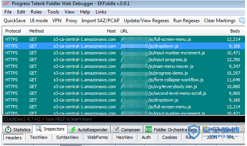The width and height of the screenshot is (247, 146).
Task: Select session with /js/second-level-menu-scroll.js
Action: tap(124, 93)
